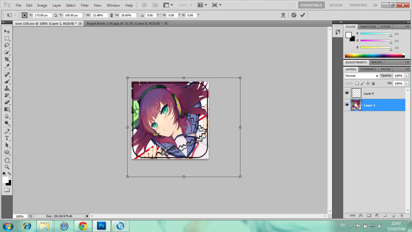412x232 pixels.
Task: Select the Horizontal Type tool
Action: click(7, 138)
